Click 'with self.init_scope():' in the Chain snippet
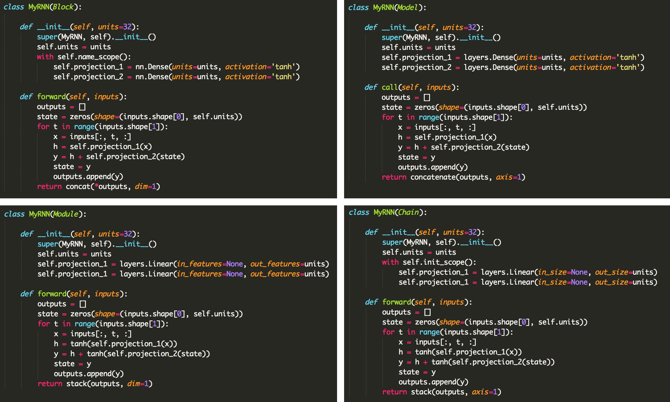 point(429,262)
